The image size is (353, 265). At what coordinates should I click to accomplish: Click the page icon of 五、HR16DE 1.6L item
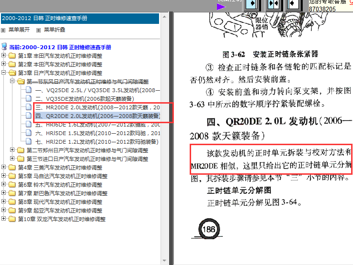pos(29,124)
